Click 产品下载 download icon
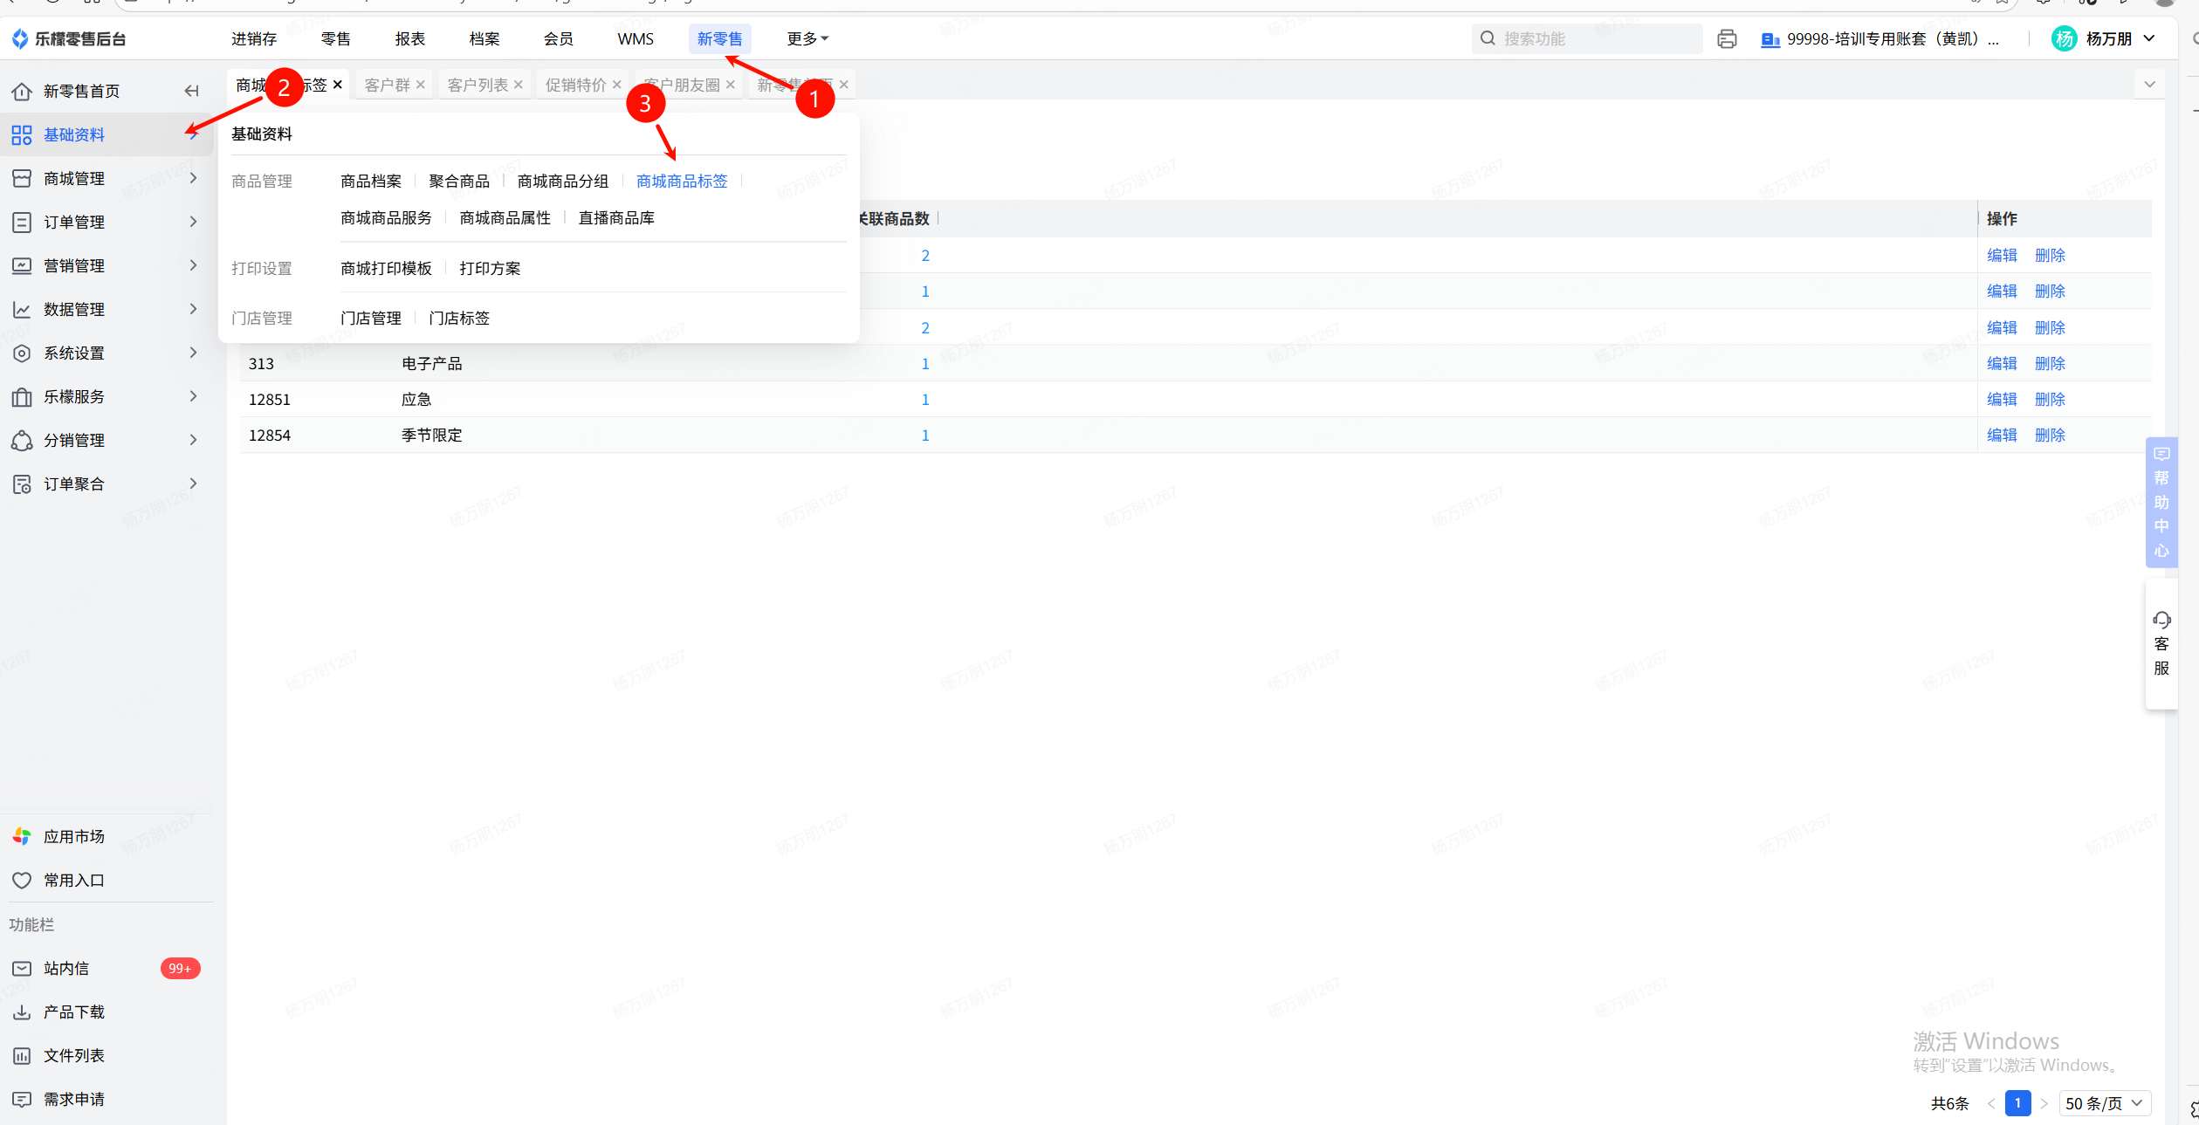The width and height of the screenshot is (2199, 1125). (22, 1012)
